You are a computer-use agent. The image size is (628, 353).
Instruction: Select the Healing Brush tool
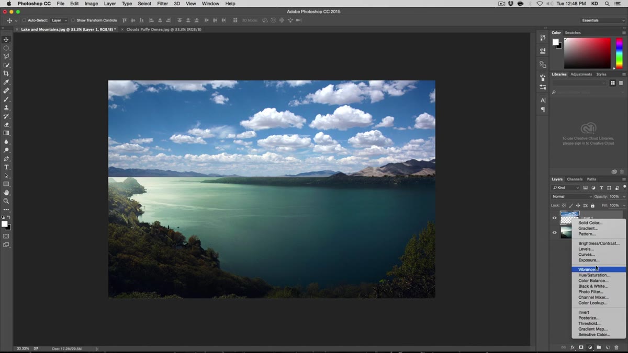click(x=6, y=91)
